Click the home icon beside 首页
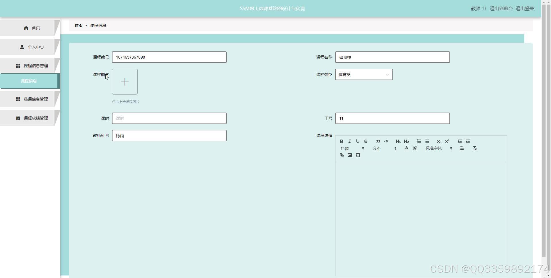551x278 pixels. (x=26, y=28)
